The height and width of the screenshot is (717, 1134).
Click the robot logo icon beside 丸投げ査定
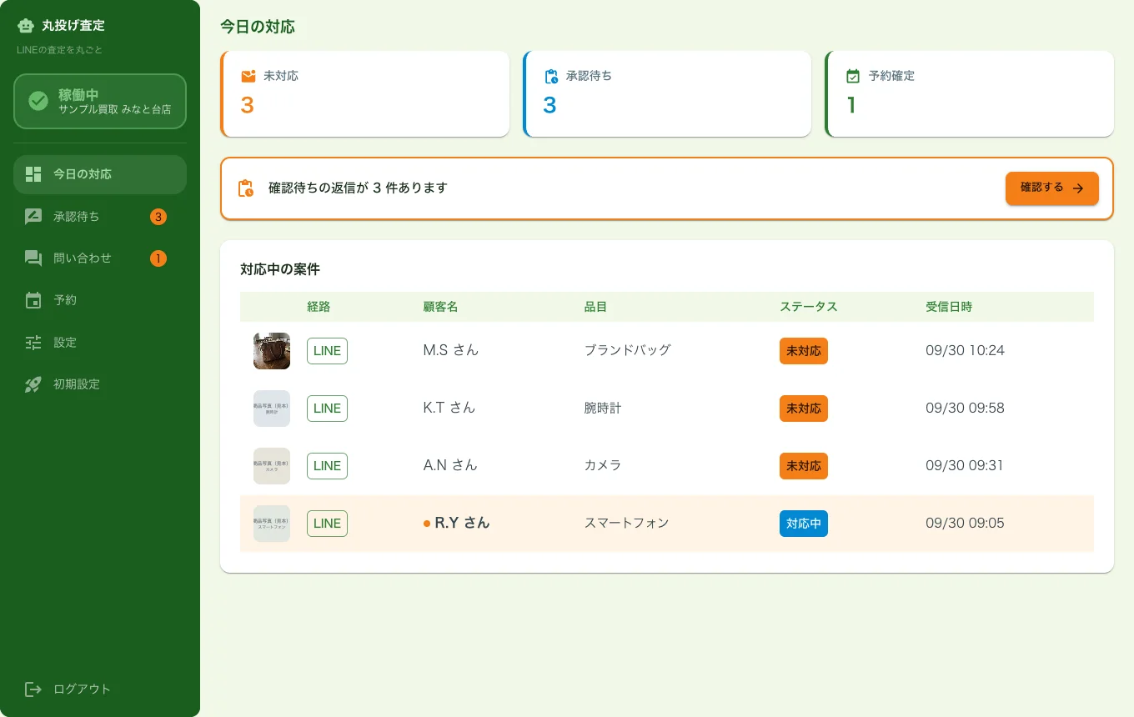click(x=26, y=26)
